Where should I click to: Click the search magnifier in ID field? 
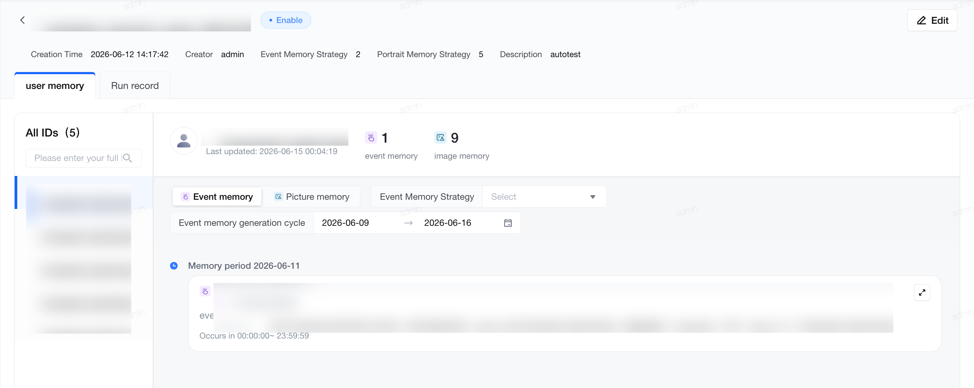tap(128, 158)
